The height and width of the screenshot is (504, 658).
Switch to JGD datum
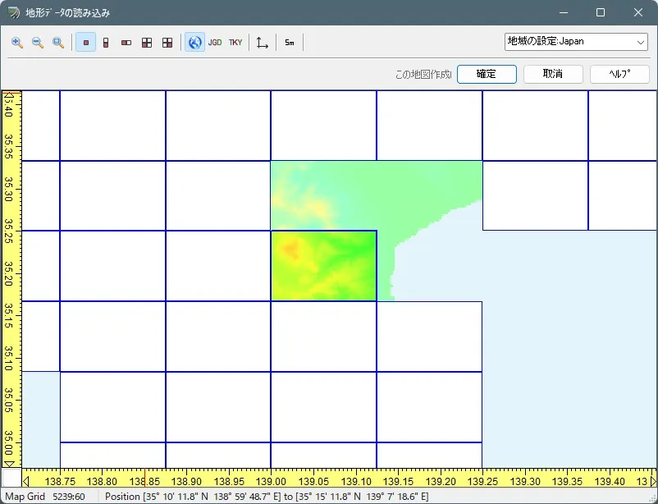pyautogui.click(x=215, y=42)
